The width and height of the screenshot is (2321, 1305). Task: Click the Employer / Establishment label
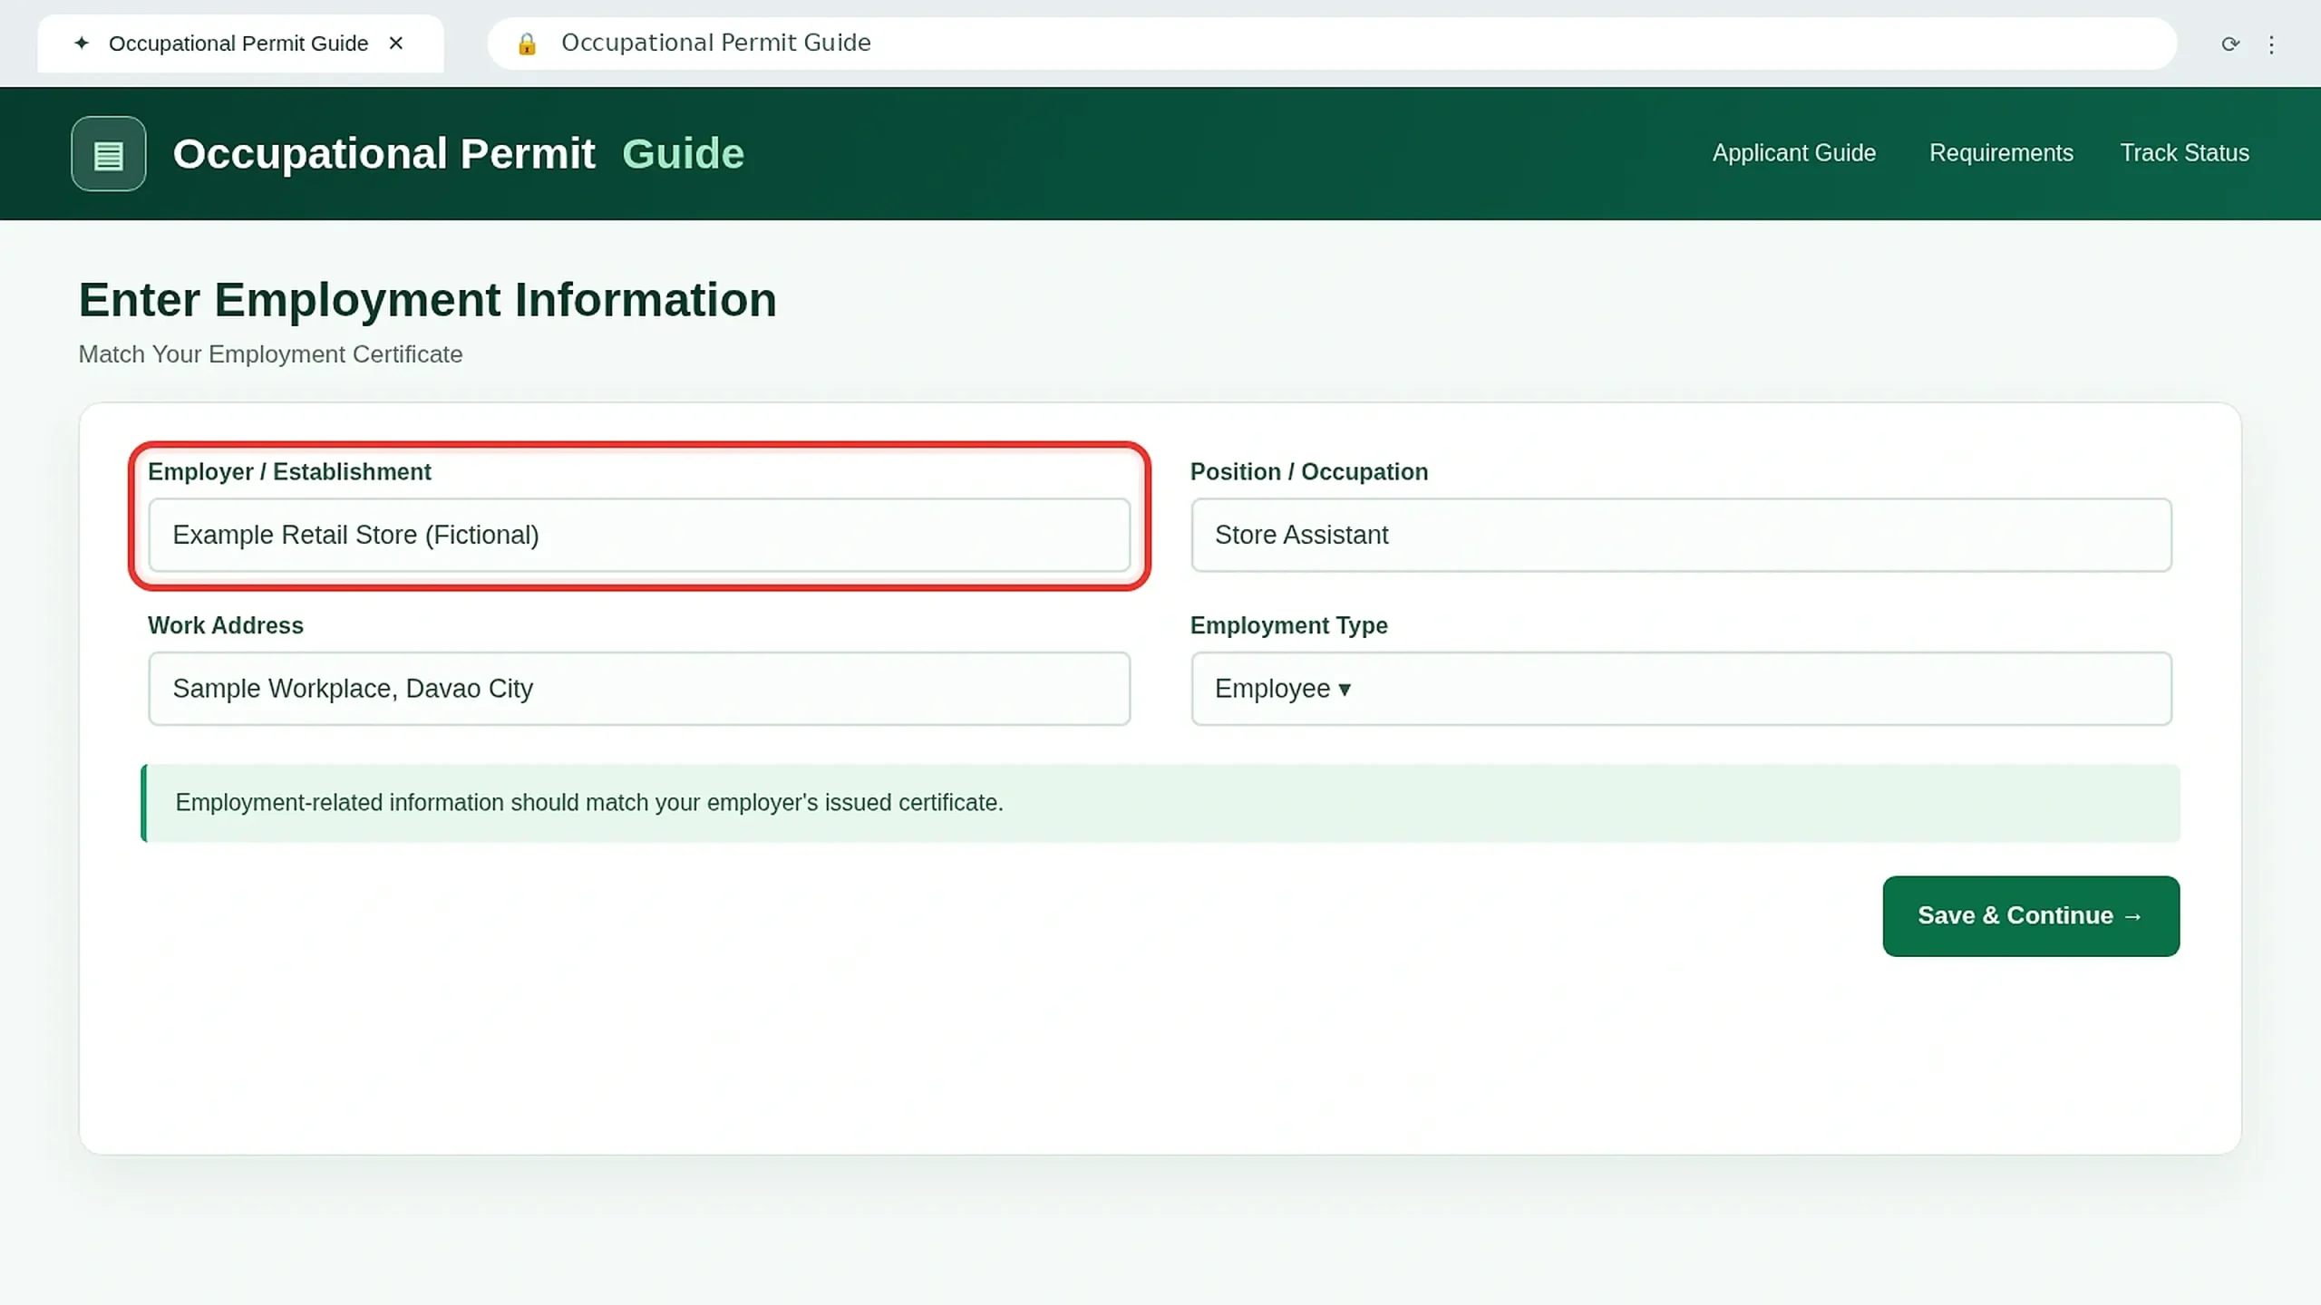[x=289, y=472]
